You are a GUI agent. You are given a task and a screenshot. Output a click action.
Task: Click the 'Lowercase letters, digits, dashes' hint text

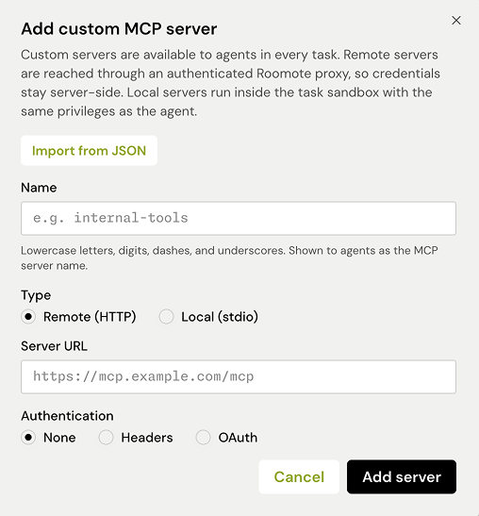pyautogui.click(x=229, y=258)
